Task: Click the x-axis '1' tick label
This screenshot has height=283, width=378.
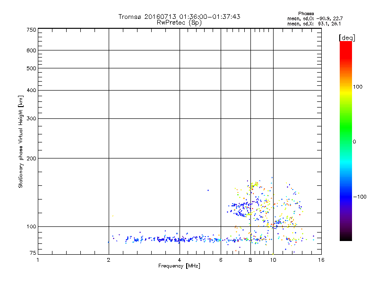Action: coord(38,260)
